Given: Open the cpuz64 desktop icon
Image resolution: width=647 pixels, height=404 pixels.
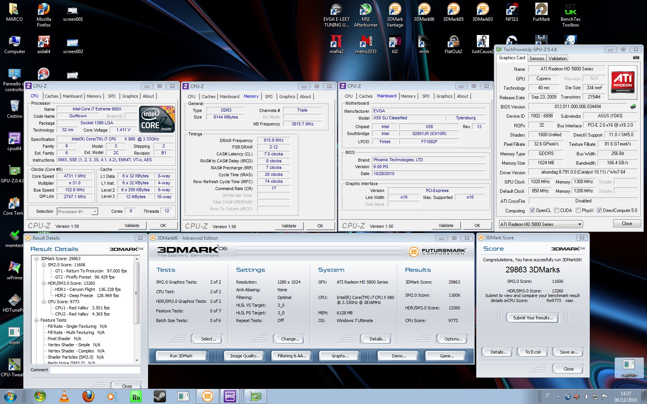Looking at the screenshot, I should pos(14,142).
